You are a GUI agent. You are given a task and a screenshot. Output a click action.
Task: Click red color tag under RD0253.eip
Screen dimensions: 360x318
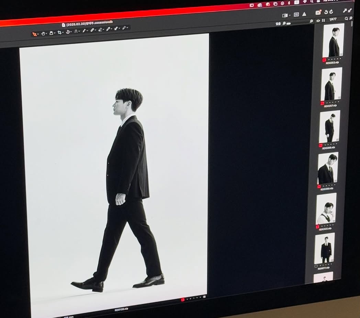click(324, 60)
